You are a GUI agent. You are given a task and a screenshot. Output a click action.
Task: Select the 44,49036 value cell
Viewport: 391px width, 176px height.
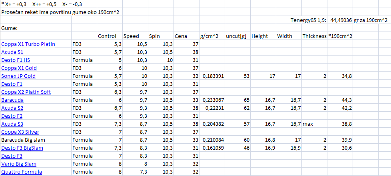pyautogui.click(x=340, y=20)
